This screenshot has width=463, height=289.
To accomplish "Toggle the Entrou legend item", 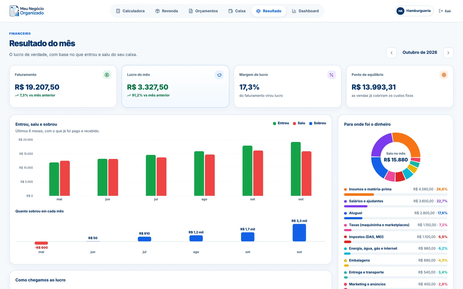I will [281, 123].
